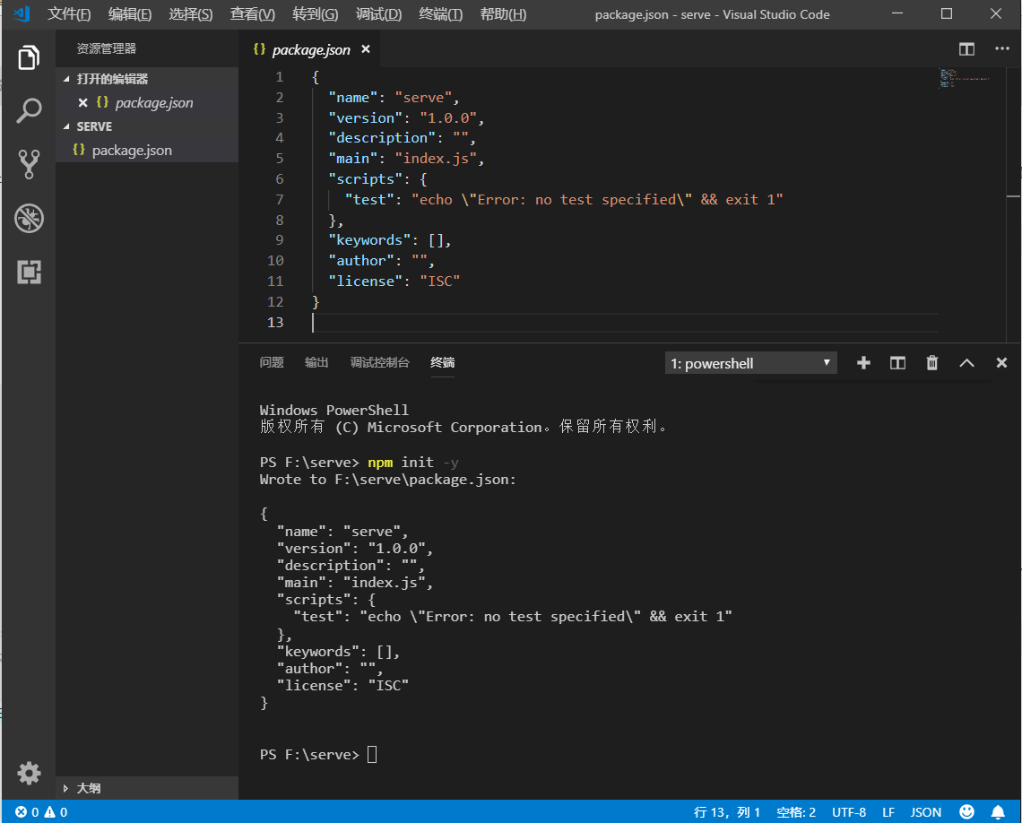Open the terminal selector powershell dropdown

click(751, 364)
